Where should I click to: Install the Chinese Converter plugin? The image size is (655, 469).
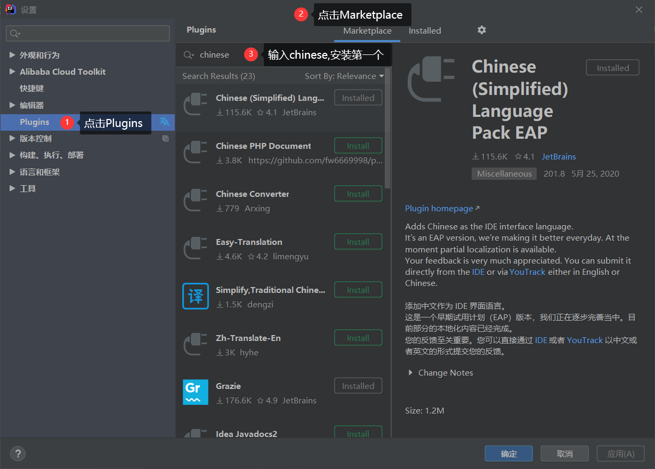pos(358,194)
